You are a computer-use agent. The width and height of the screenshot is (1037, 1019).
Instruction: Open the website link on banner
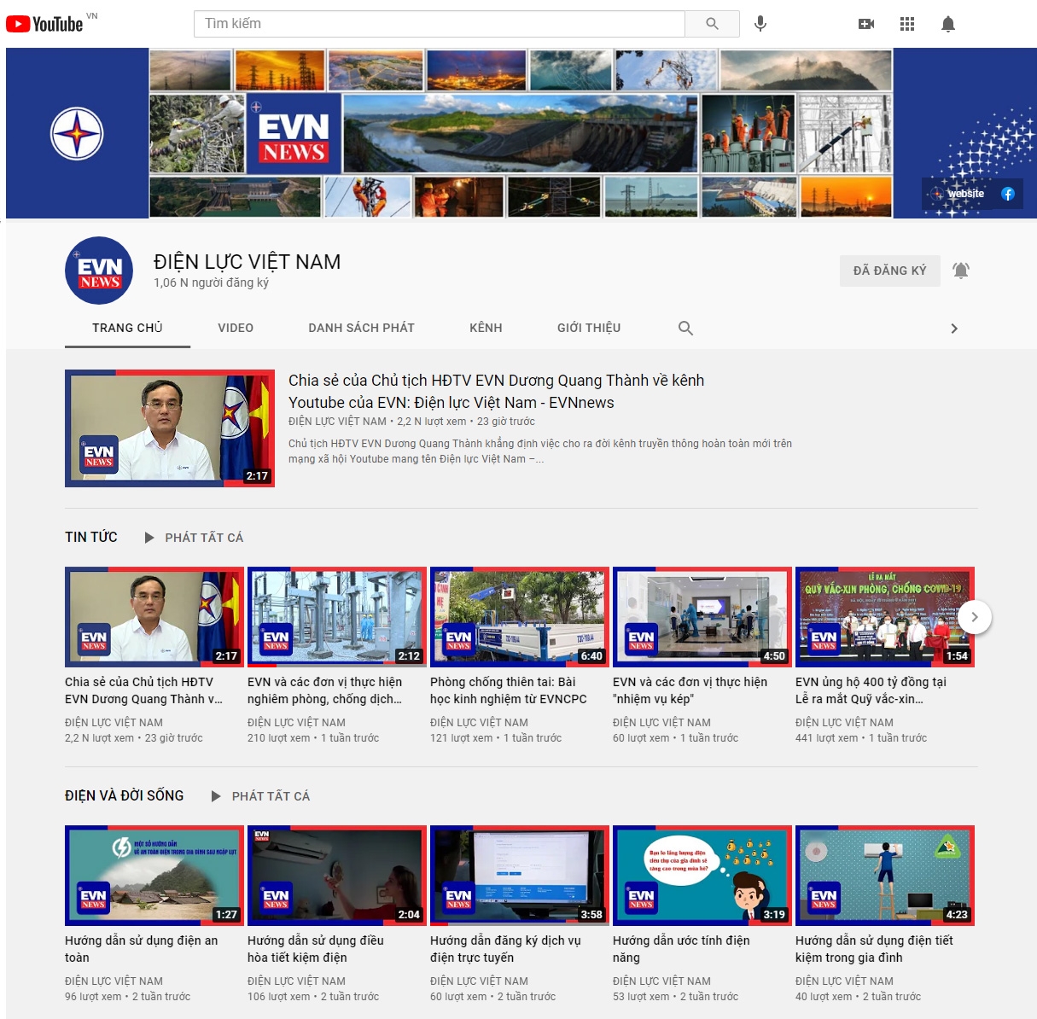pyautogui.click(x=959, y=194)
